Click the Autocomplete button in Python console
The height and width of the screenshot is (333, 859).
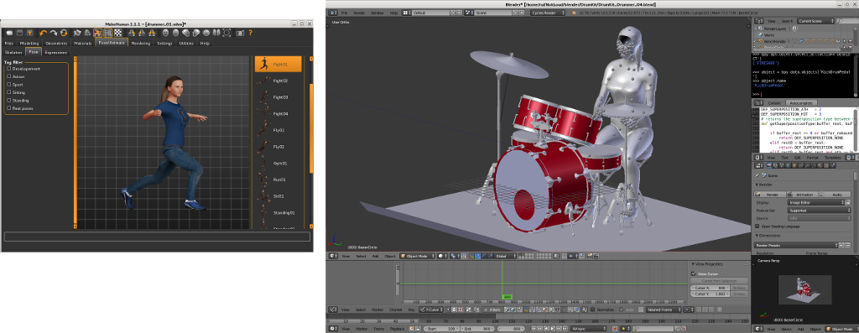pos(800,102)
